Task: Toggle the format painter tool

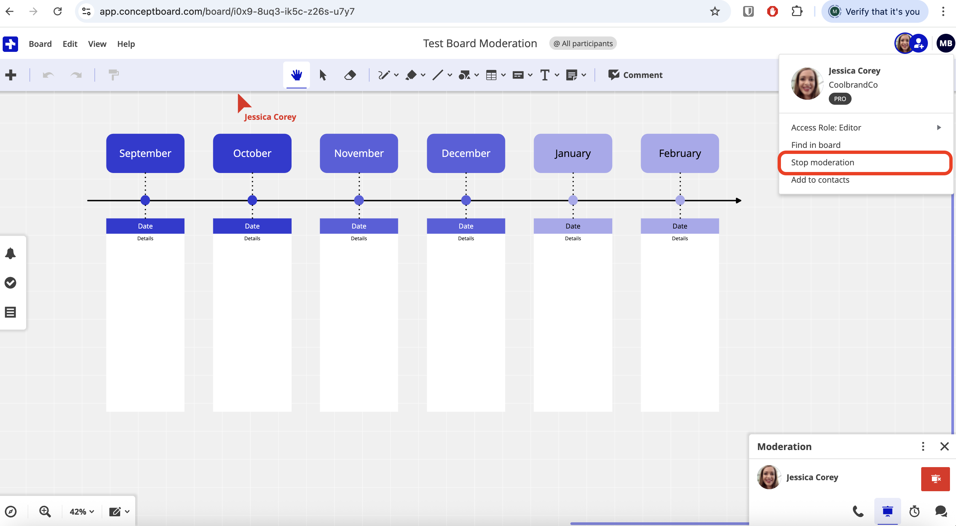Action: [113, 75]
